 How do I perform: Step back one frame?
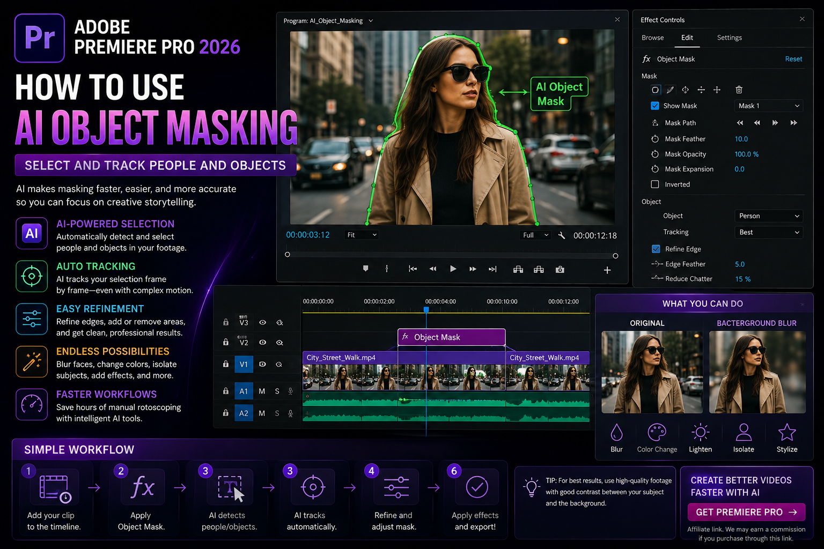pyautogui.click(x=433, y=269)
